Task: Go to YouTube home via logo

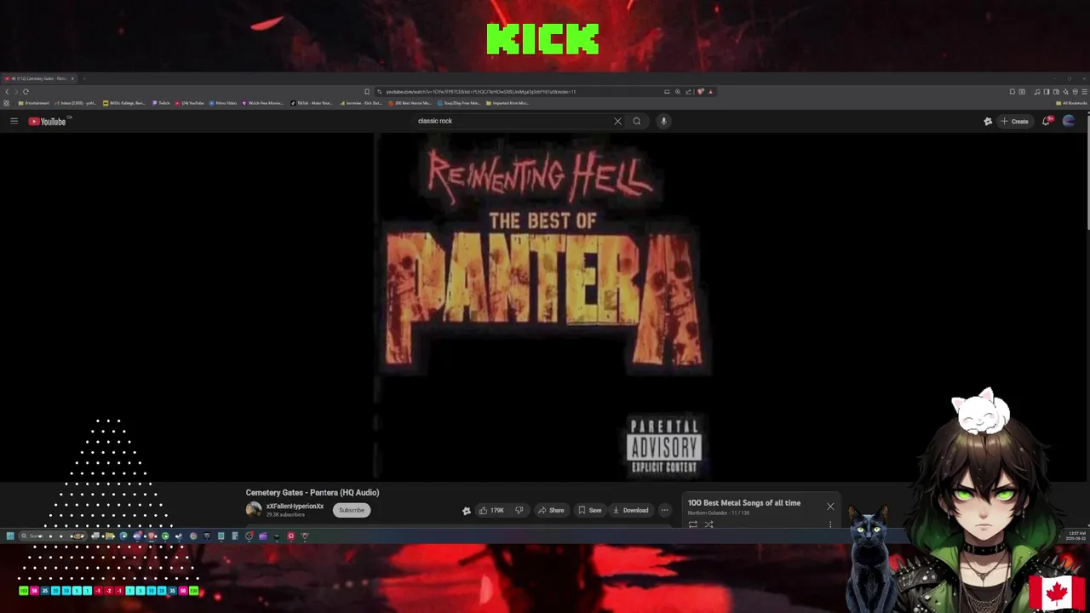Action: coord(48,121)
